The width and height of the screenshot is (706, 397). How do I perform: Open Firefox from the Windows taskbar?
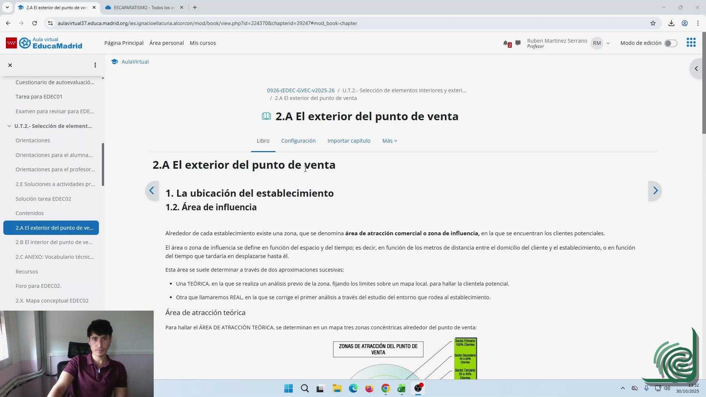[369, 389]
